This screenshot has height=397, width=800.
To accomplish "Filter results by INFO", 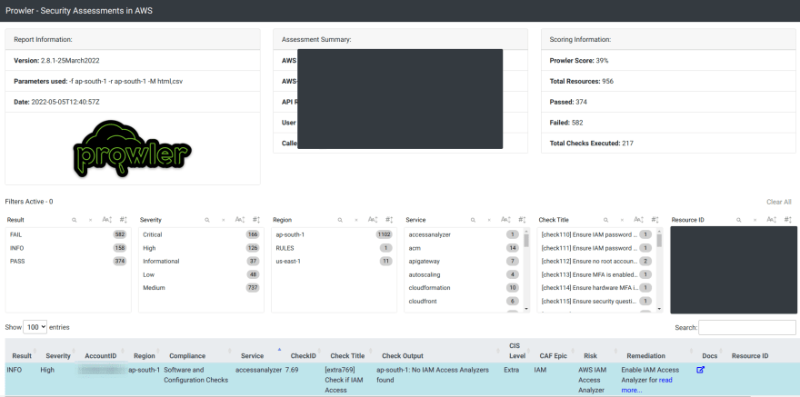I will pos(68,248).
